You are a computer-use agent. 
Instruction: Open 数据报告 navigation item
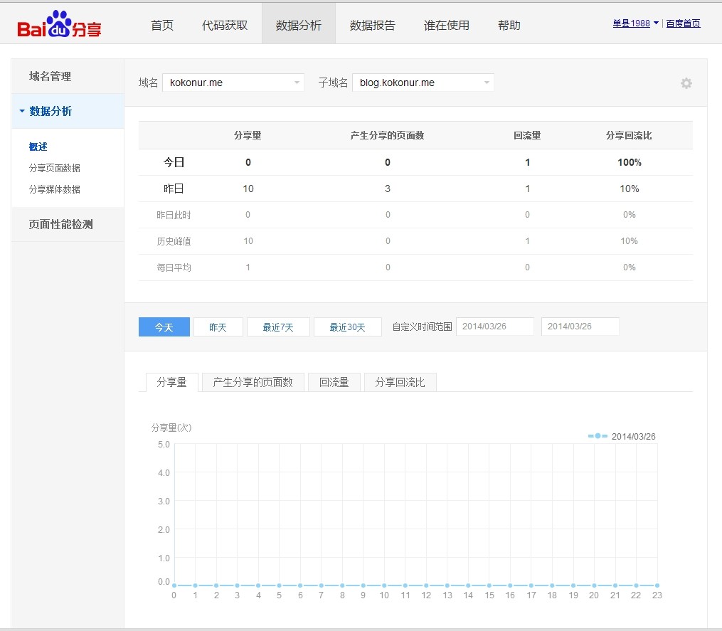pyautogui.click(x=373, y=26)
